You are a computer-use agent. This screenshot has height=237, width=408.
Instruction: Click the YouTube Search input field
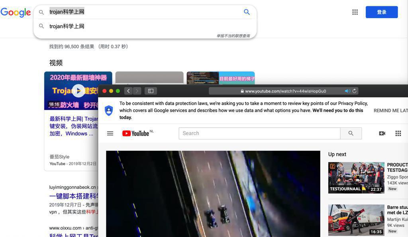[259, 134]
